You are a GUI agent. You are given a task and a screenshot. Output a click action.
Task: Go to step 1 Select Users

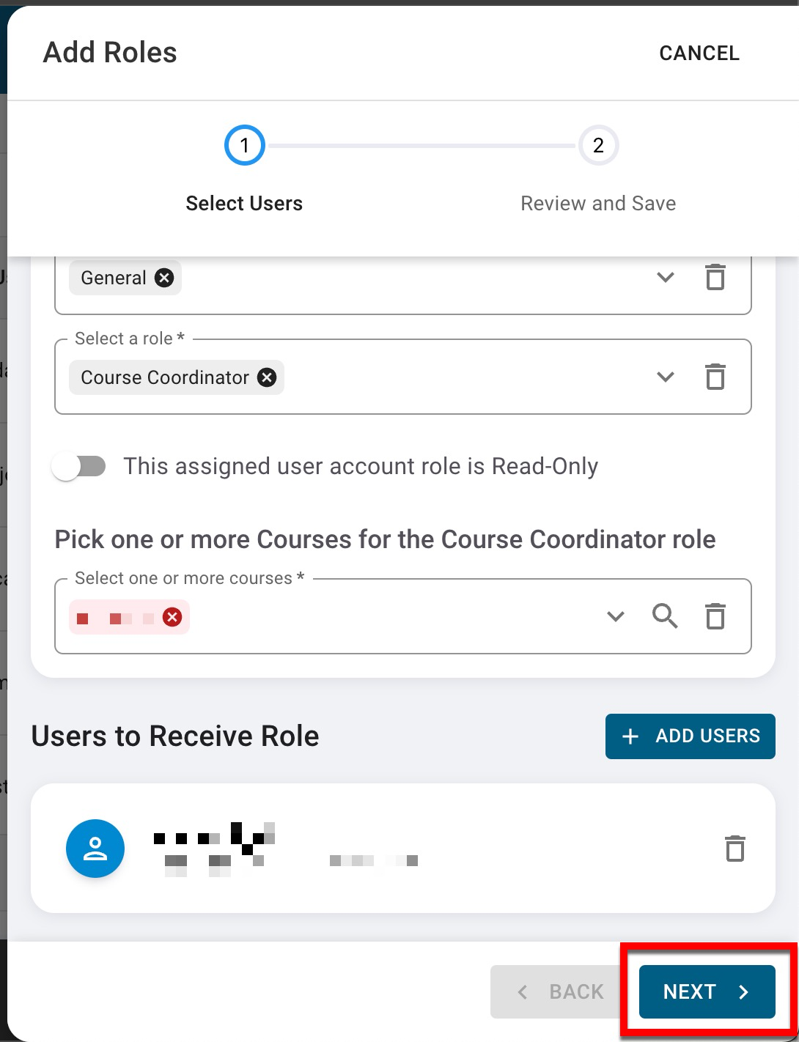(244, 146)
